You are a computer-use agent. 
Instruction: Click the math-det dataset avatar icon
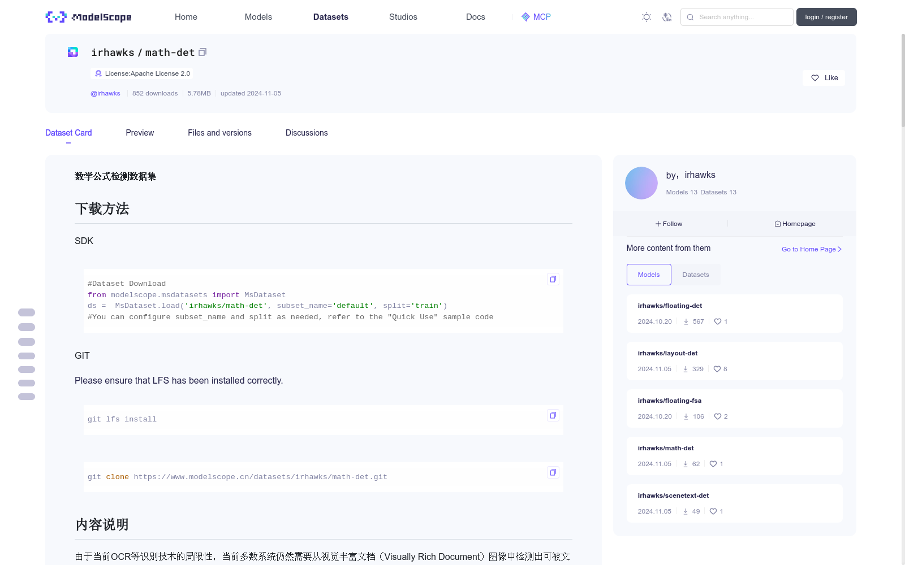coord(73,52)
